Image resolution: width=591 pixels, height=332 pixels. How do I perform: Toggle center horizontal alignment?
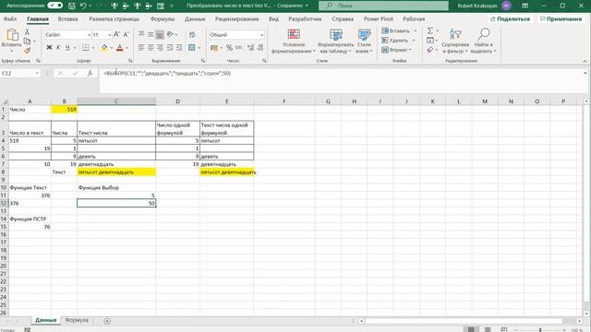[151, 47]
